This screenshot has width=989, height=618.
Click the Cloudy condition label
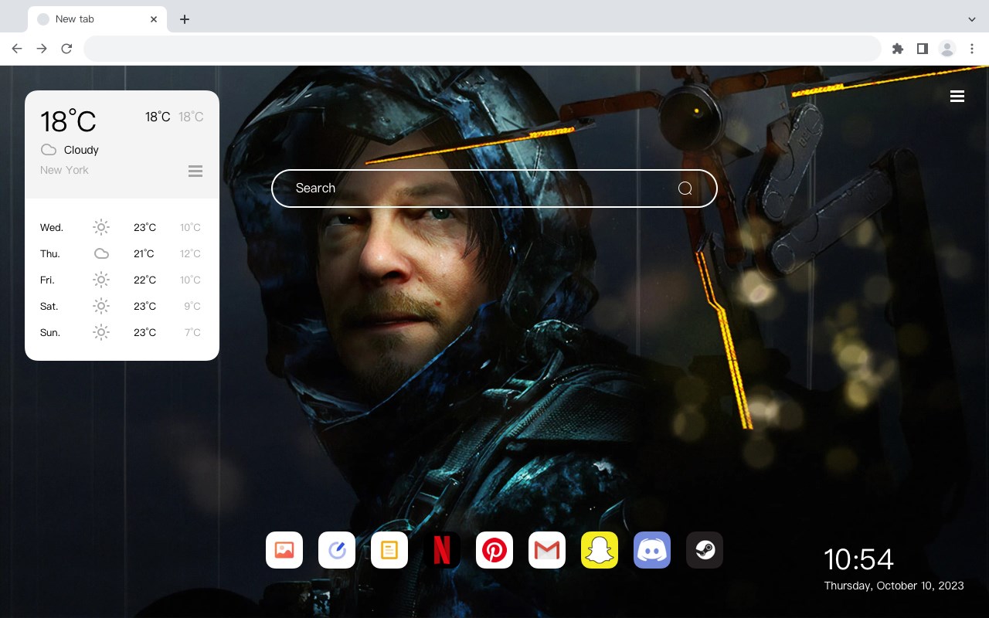tap(81, 150)
